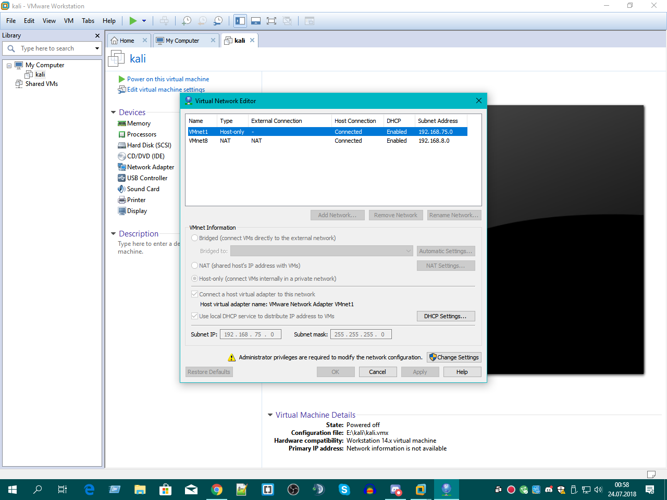The image size is (667, 500).
Task: Select the CD/DVD (IDE) device entry
Action: tap(141, 156)
